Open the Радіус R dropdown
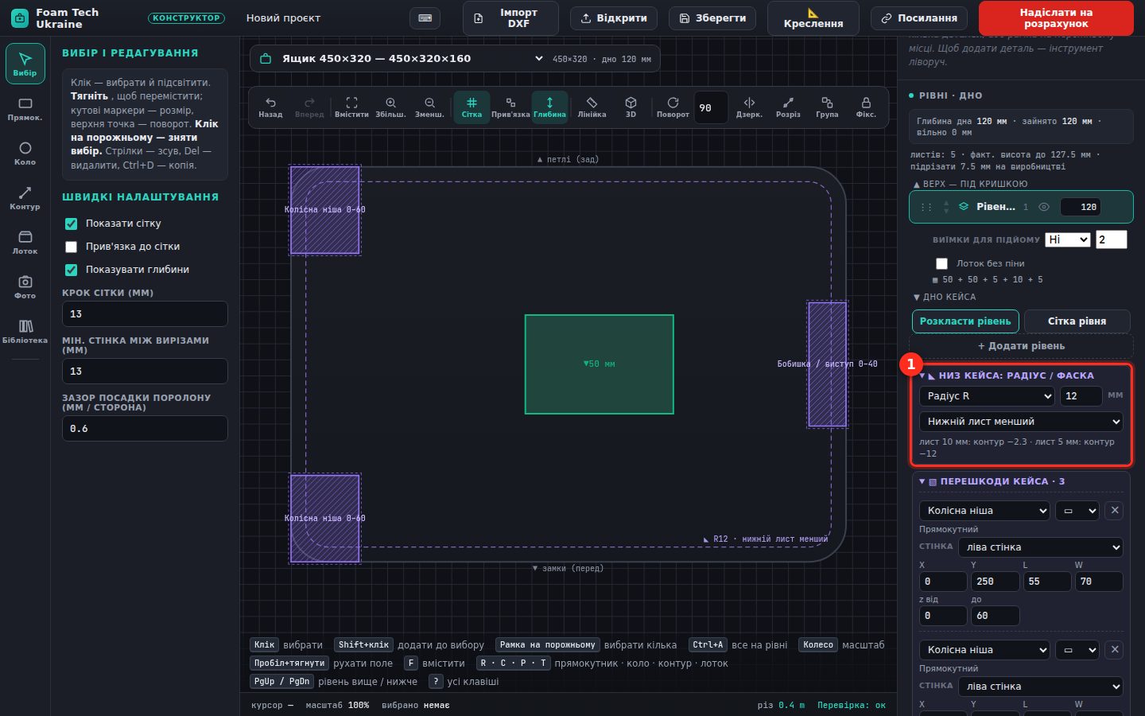This screenshot has height=716, width=1145. tap(987, 396)
